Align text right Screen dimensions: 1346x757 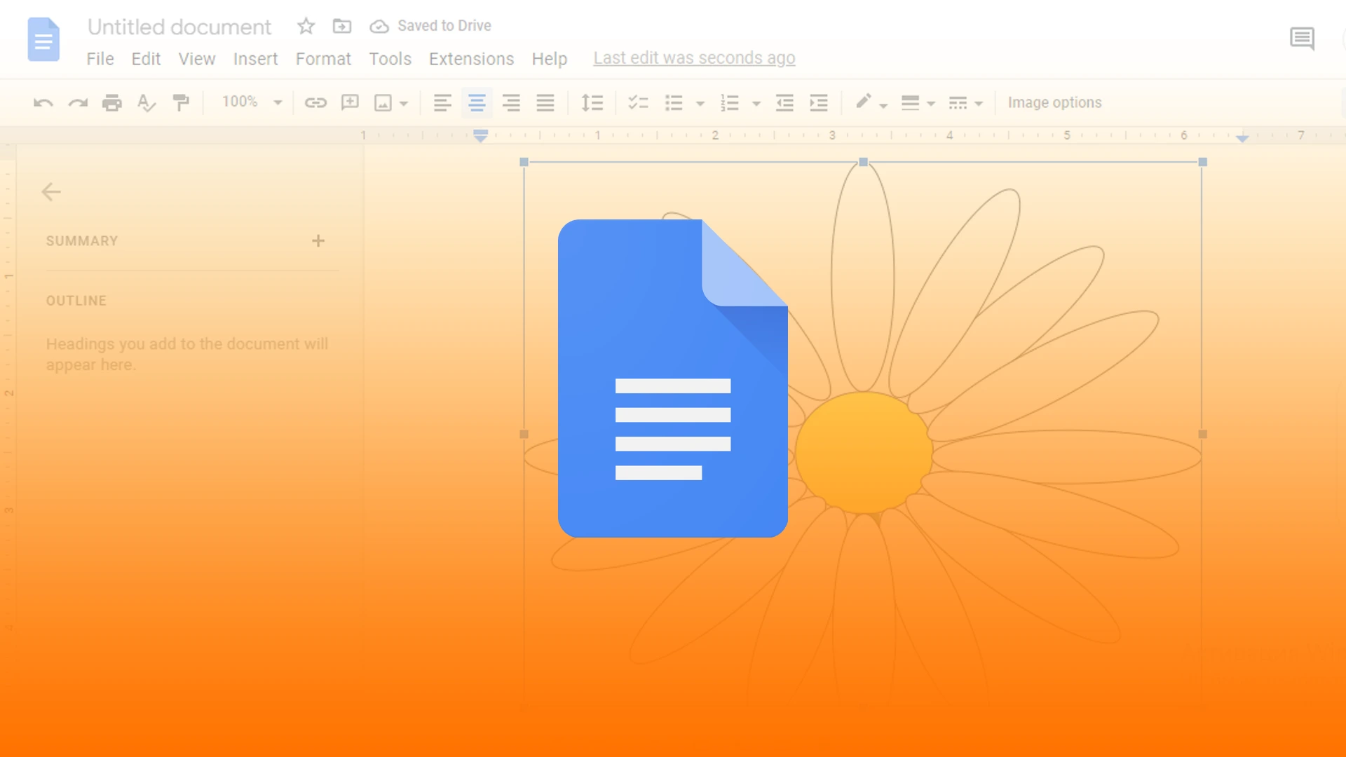click(511, 103)
